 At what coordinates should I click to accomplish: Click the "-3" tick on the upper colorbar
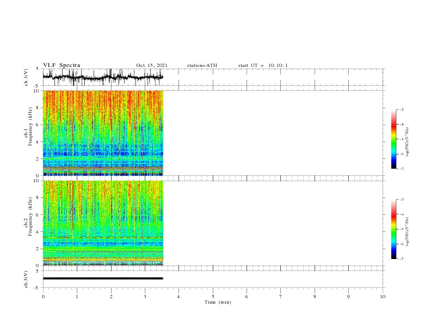pyautogui.click(x=402, y=109)
